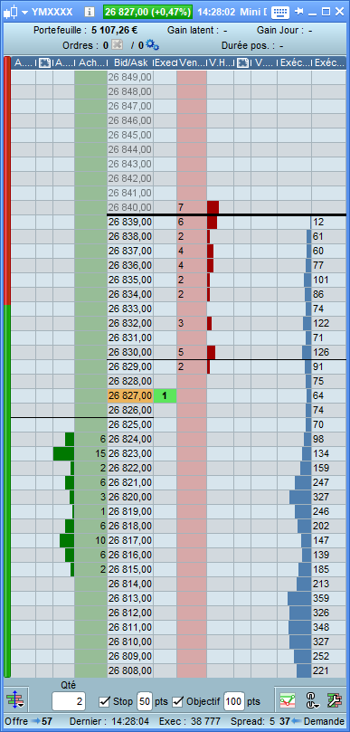Click cancel-sell-orders icon in column header
Viewport: 350px width, 732px height.
click(x=242, y=62)
